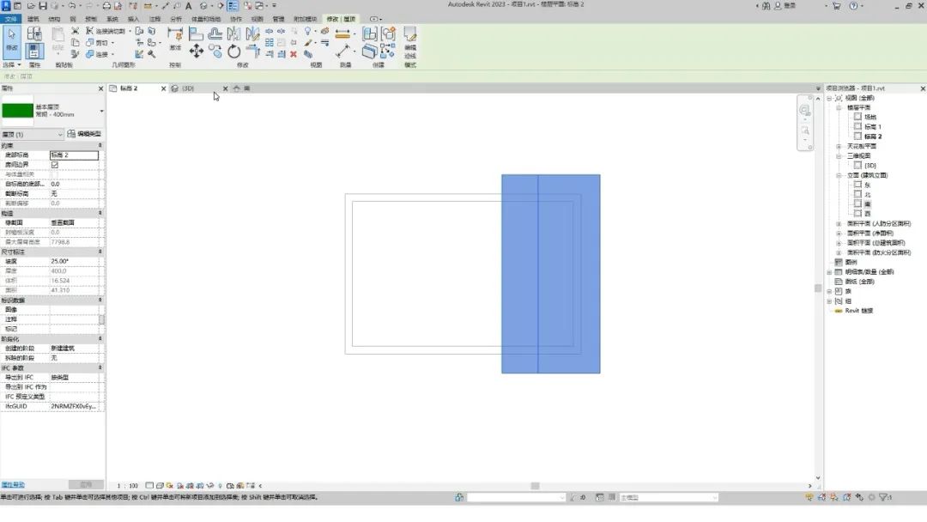Click the 编辑类型 button
927x522 pixels.
point(85,134)
